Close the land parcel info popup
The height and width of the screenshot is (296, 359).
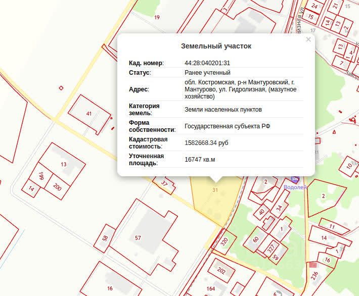point(308,39)
